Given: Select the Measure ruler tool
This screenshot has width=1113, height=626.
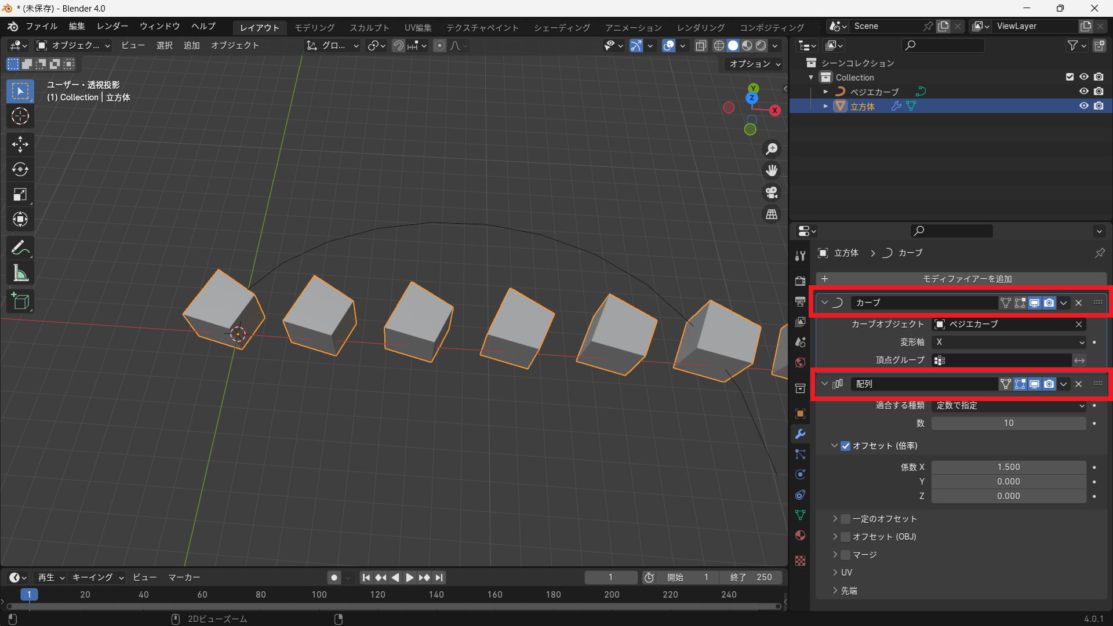Looking at the screenshot, I should point(20,274).
